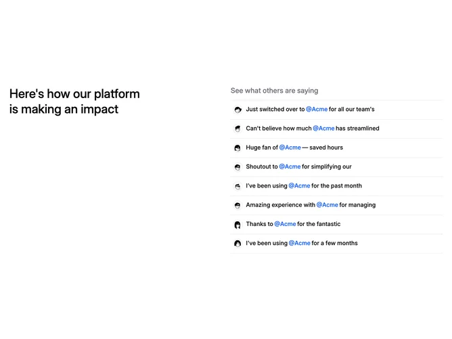Open @Acme link in 'Just switched over' row
The height and width of the screenshot is (339, 452).
coord(317,109)
